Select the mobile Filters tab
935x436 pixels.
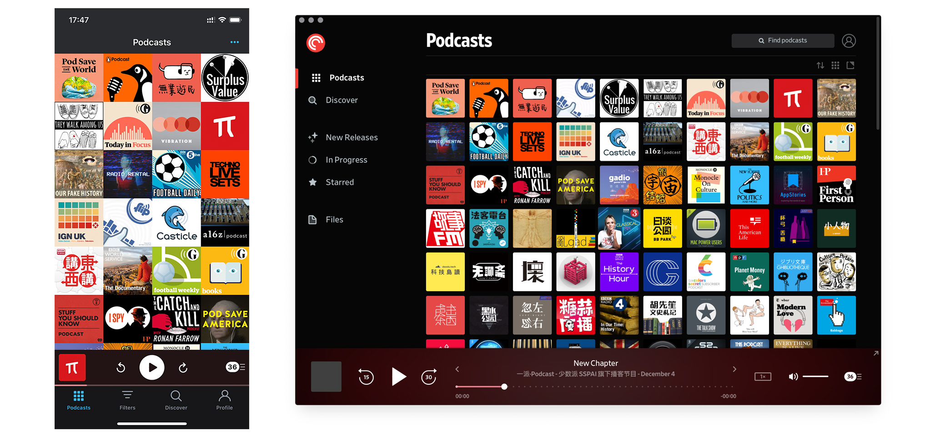pyautogui.click(x=127, y=400)
